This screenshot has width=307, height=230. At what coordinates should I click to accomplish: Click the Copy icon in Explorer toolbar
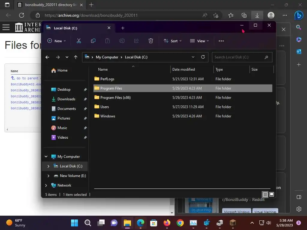coord(93,41)
